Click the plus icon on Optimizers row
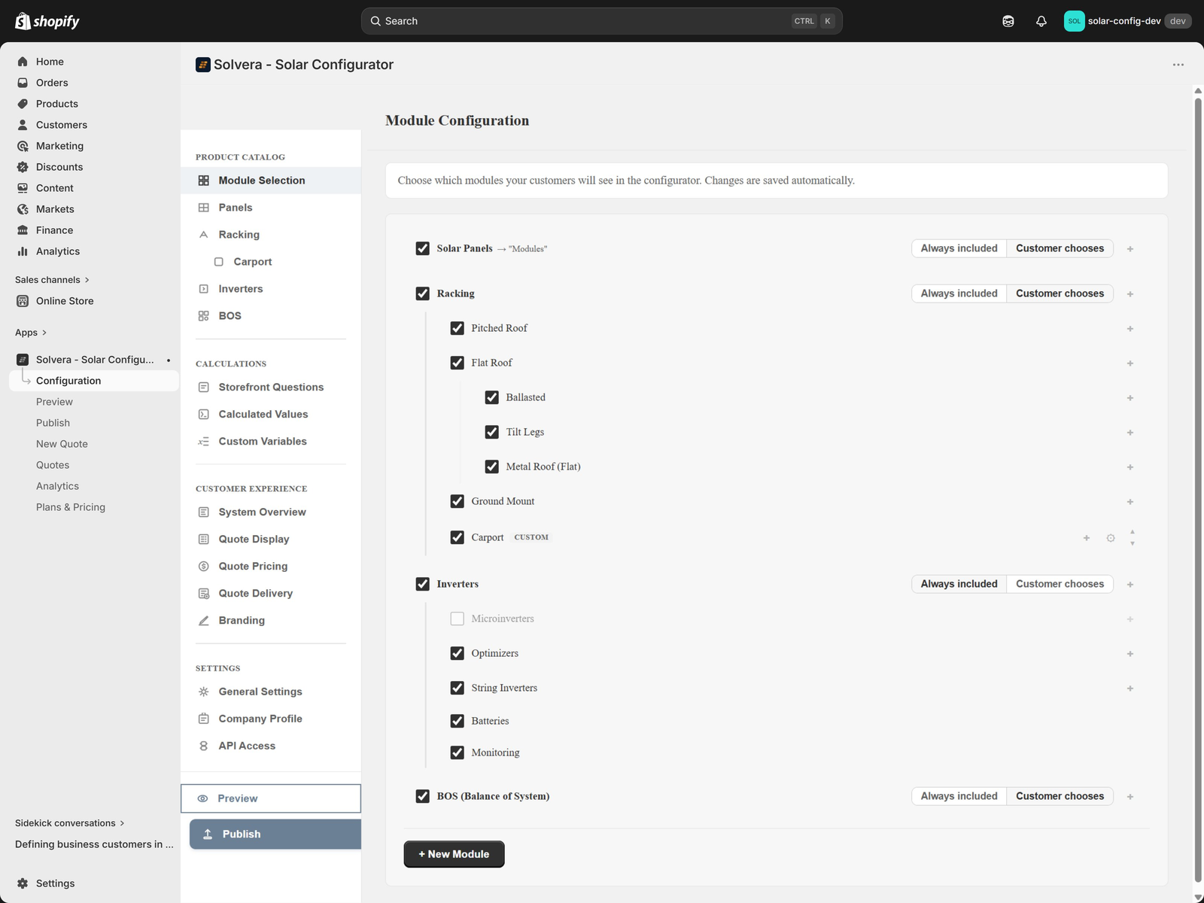The width and height of the screenshot is (1204, 903). coord(1130,654)
